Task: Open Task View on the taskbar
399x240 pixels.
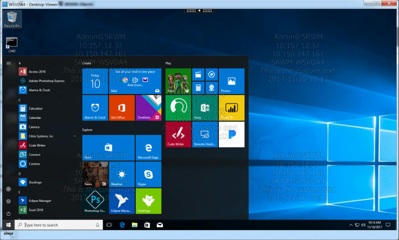Action: click(109, 225)
